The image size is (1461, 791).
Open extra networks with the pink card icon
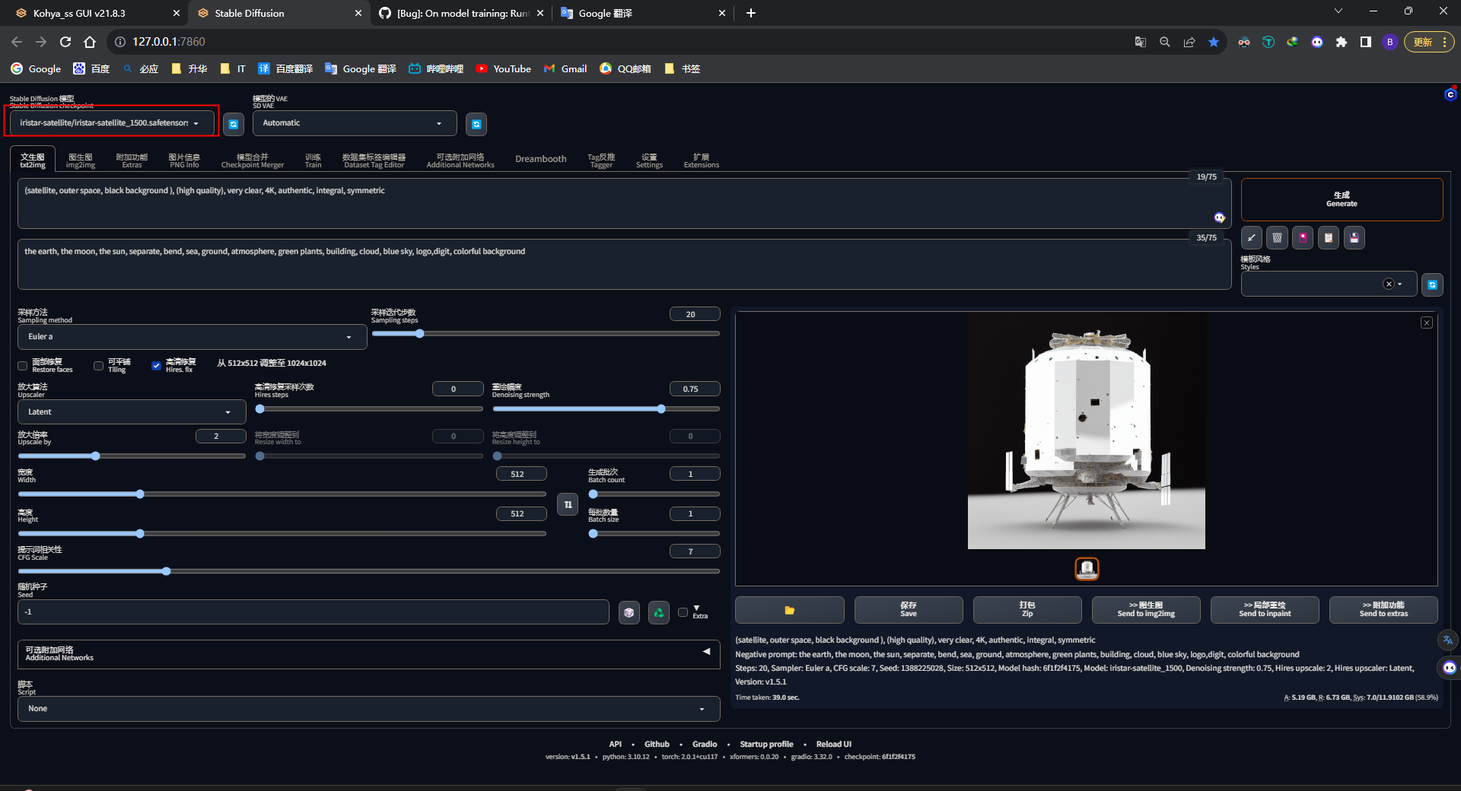(1302, 237)
